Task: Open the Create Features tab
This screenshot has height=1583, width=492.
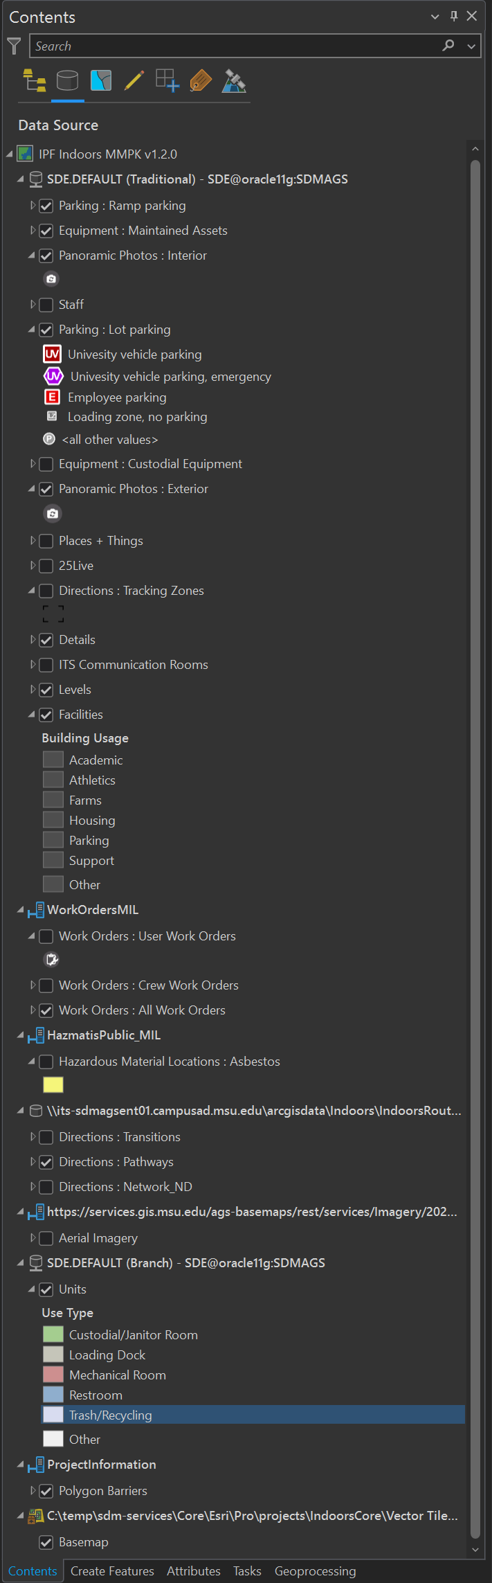Action: pyautogui.click(x=112, y=1571)
